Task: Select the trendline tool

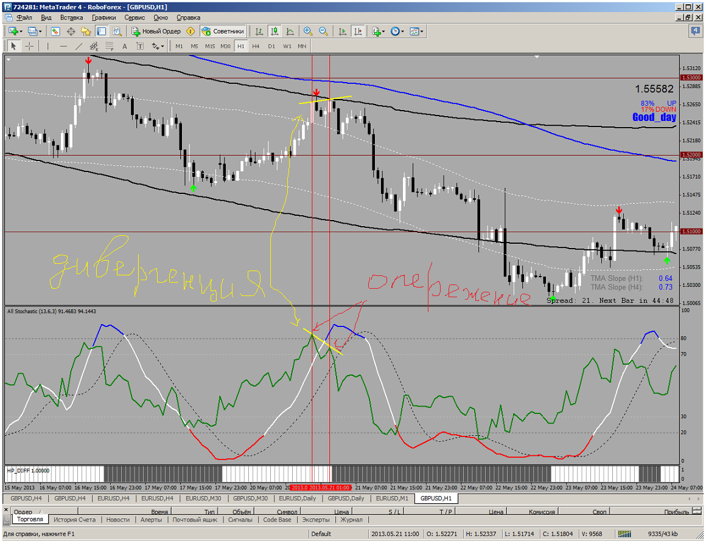Action: (x=79, y=46)
